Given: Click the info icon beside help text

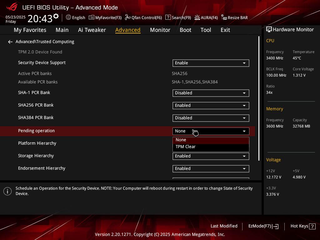Looking at the screenshot, I should click(7, 191).
